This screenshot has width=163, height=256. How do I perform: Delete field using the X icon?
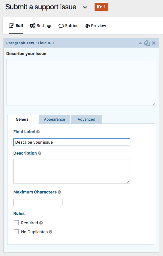(x=154, y=43)
